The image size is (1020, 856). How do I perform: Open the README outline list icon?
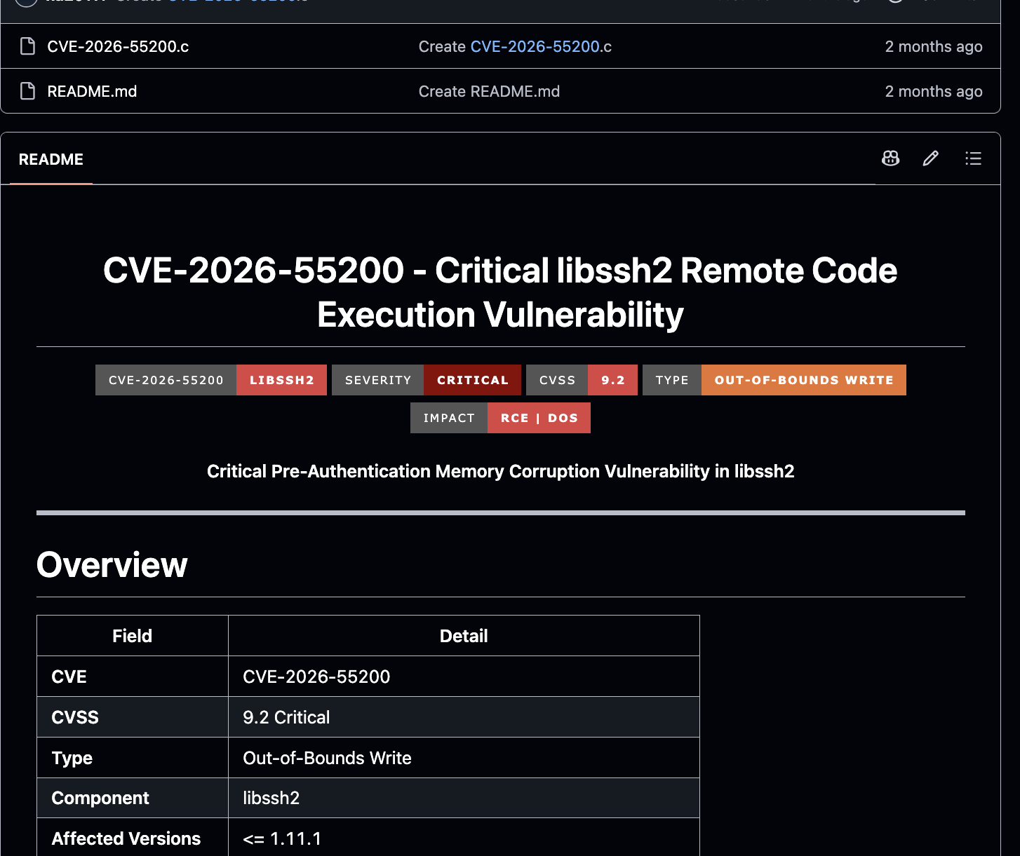(x=973, y=158)
